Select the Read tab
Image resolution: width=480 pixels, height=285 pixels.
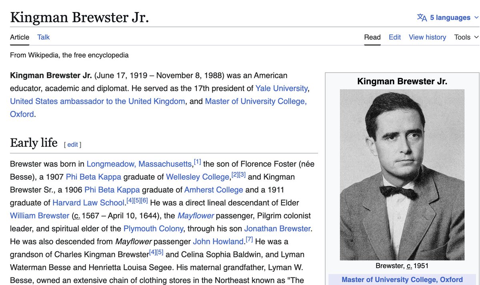point(372,37)
